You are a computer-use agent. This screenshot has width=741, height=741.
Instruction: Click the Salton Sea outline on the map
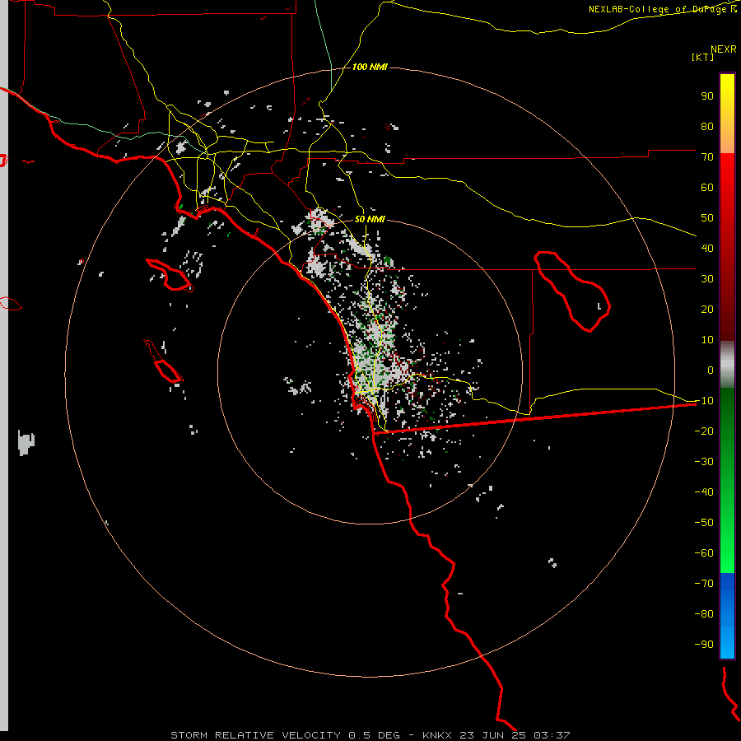click(572, 291)
